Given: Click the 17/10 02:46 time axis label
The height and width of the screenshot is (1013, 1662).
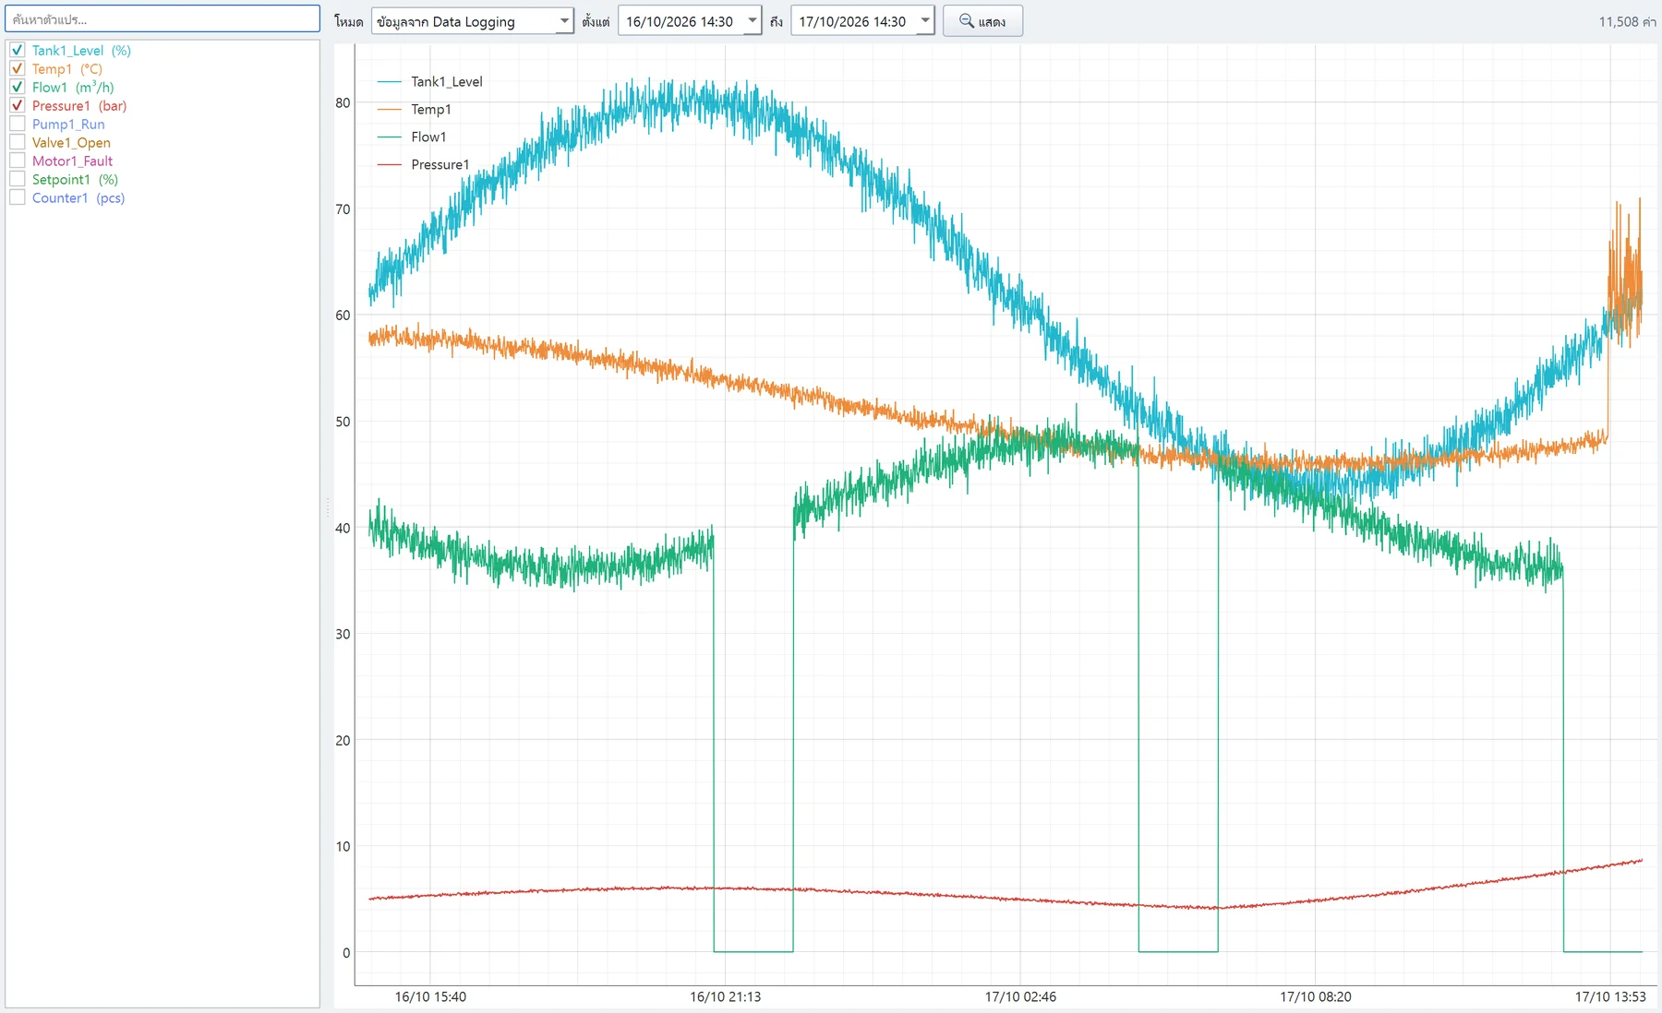Looking at the screenshot, I should click(x=1020, y=996).
